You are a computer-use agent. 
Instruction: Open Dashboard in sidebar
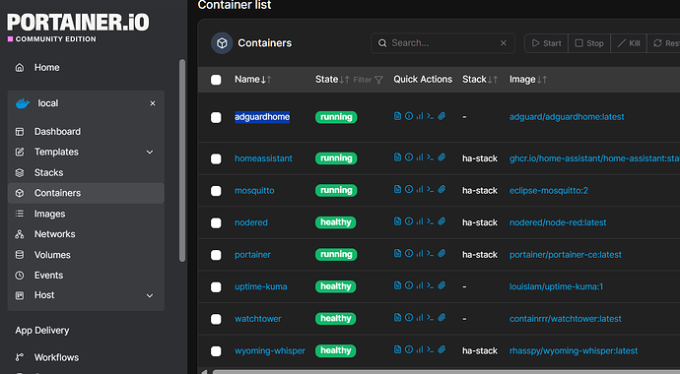click(x=86, y=132)
